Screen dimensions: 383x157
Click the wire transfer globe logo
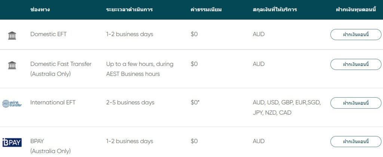point(12,104)
